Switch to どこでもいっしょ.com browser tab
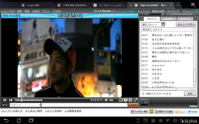 pos(109,5)
